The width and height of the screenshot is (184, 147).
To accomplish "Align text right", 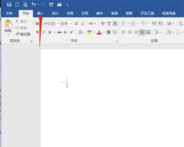I will coord(136,32).
